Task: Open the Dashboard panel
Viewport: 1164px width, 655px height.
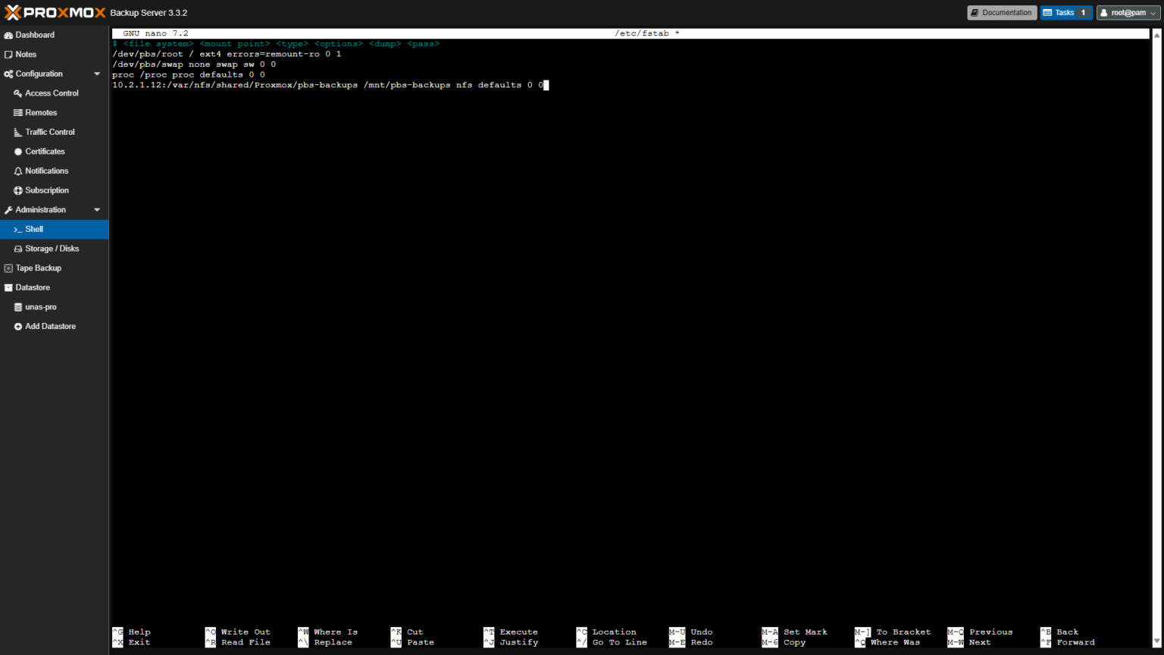Action: pos(34,34)
